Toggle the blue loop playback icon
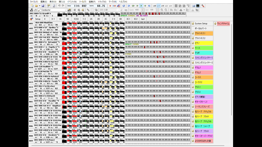Screen dimensions: 262x147 point(123,6)
